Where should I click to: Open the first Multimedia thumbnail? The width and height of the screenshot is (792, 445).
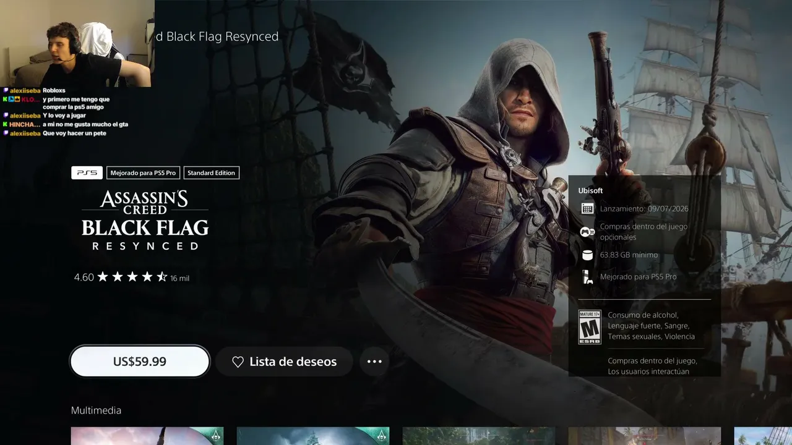click(147, 436)
